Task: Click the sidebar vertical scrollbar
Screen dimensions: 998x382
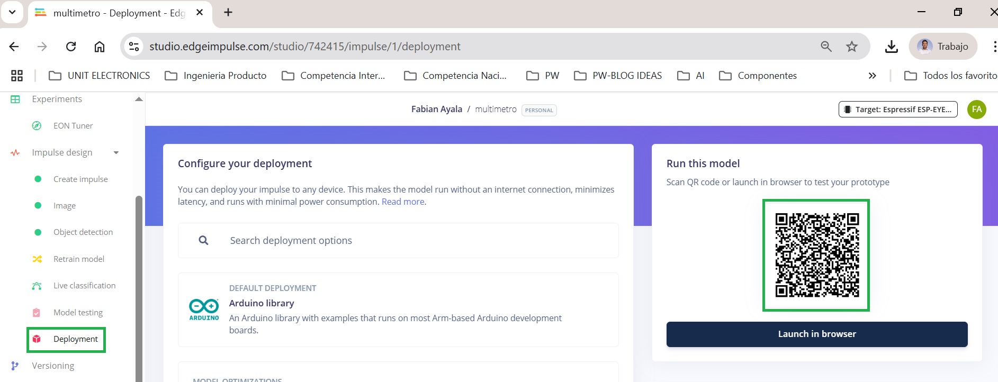Action: point(139,288)
